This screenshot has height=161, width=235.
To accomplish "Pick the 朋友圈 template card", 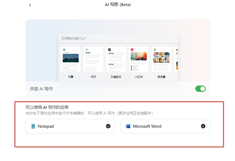I will pos(161,59).
